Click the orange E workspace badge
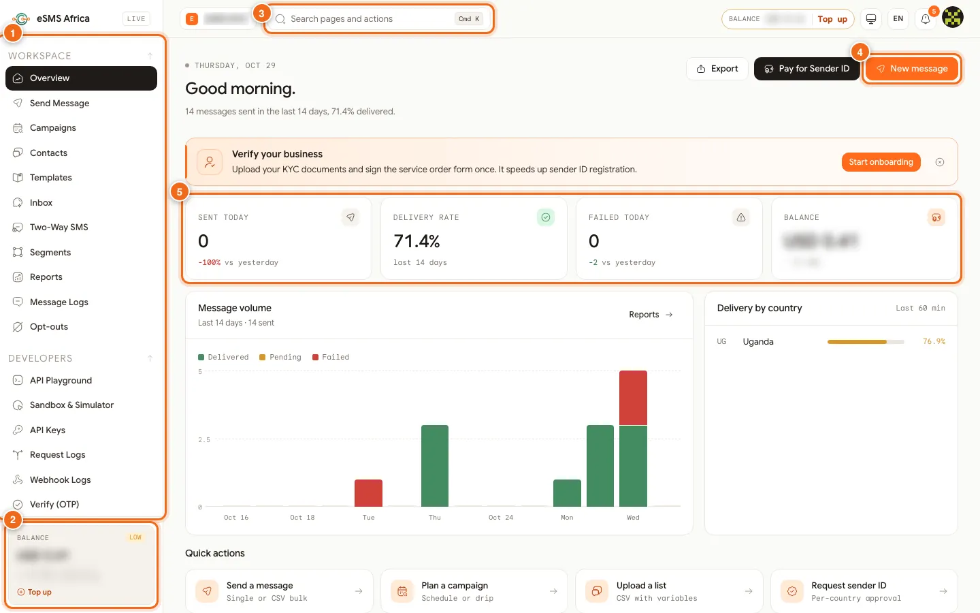This screenshot has height=613, width=980. [192, 19]
